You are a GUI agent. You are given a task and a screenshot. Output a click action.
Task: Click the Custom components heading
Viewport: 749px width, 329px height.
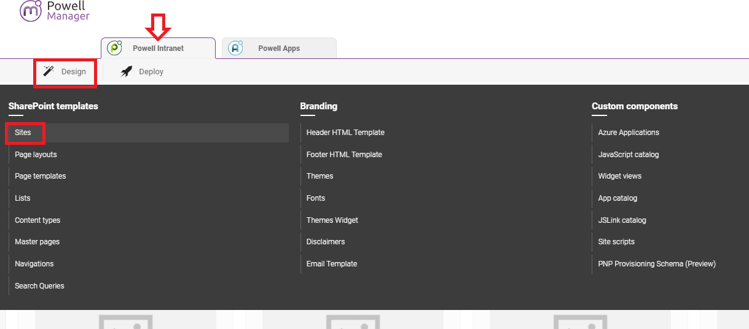[635, 106]
